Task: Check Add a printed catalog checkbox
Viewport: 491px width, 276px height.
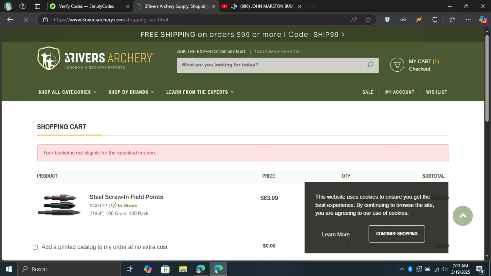Action: click(35, 247)
